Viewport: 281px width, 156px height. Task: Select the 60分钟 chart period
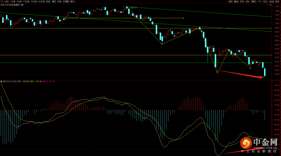pos(42,2)
